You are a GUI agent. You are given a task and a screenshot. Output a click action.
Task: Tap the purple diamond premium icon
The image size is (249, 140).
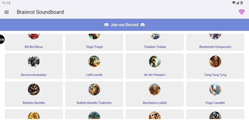241,12
